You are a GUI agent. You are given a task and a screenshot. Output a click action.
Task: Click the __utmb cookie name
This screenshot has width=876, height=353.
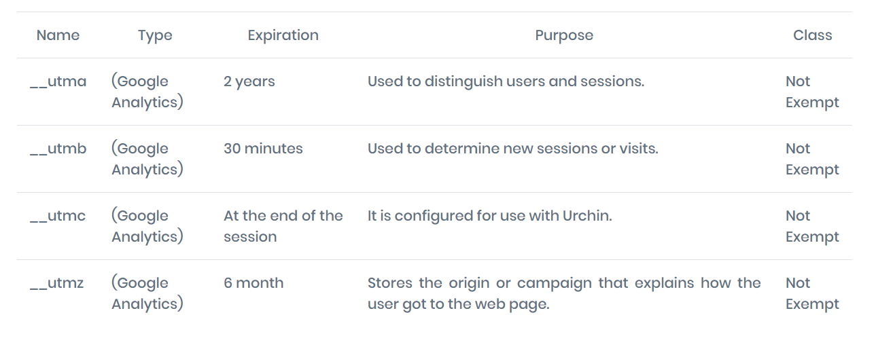(58, 149)
